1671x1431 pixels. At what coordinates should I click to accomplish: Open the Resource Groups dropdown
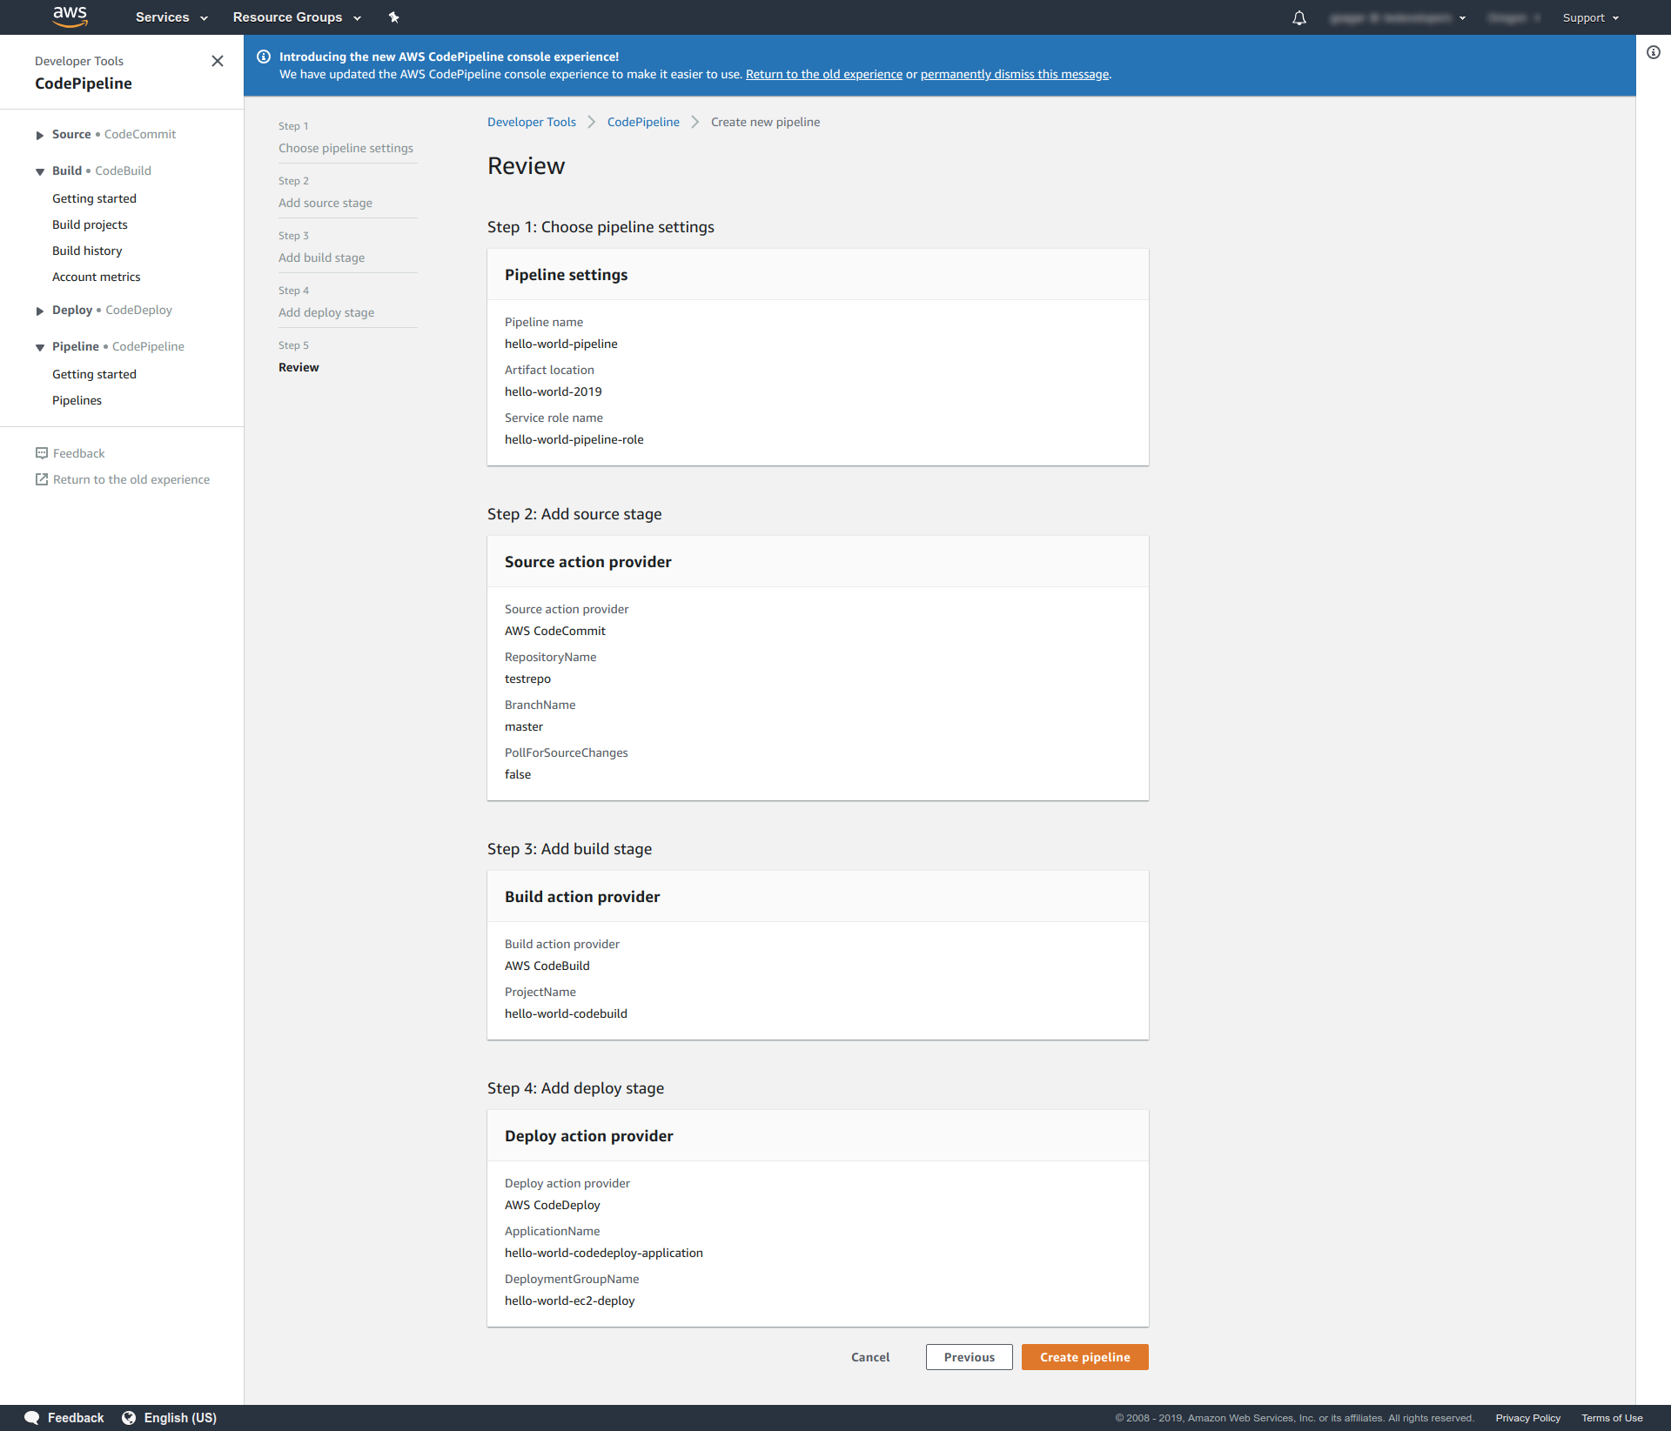297,17
